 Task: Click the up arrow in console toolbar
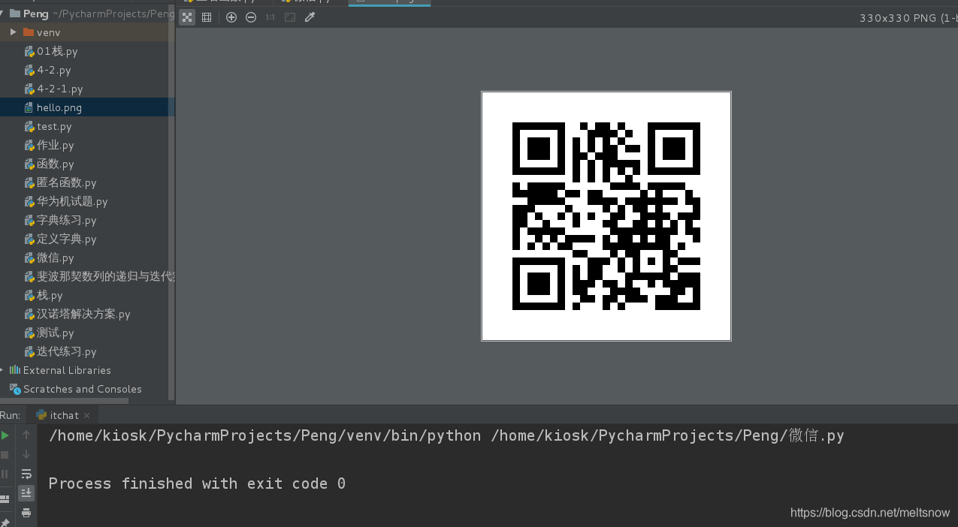26,435
